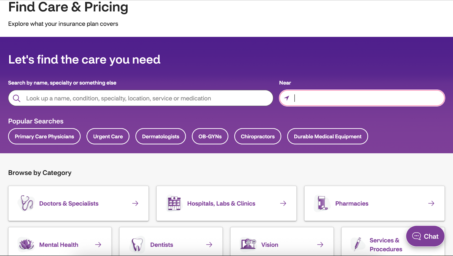Select Primary Care Physicians popular search

[44, 137]
